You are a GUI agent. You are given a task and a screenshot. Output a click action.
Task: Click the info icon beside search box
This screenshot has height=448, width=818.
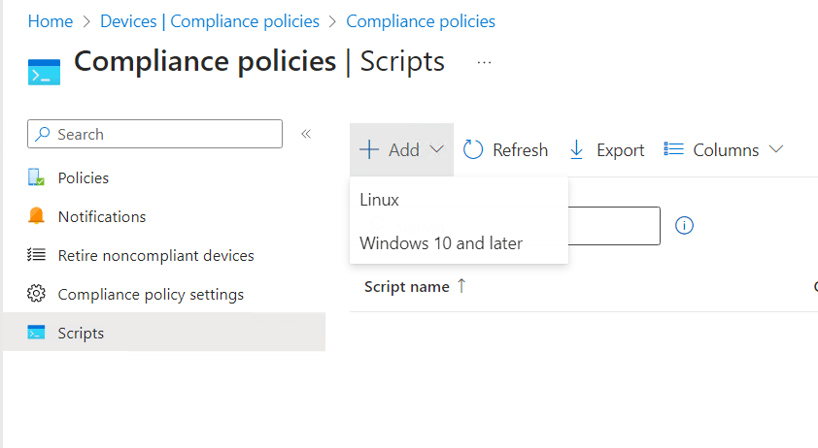click(x=684, y=226)
